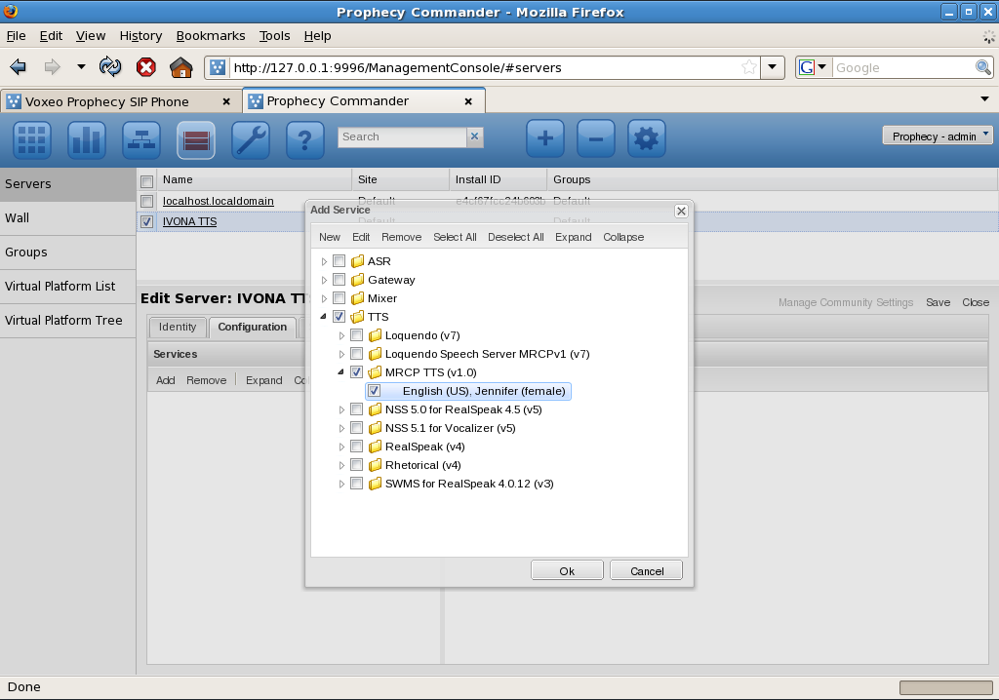
Task: Click the Firefox forward arrow
Action: click(x=52, y=67)
